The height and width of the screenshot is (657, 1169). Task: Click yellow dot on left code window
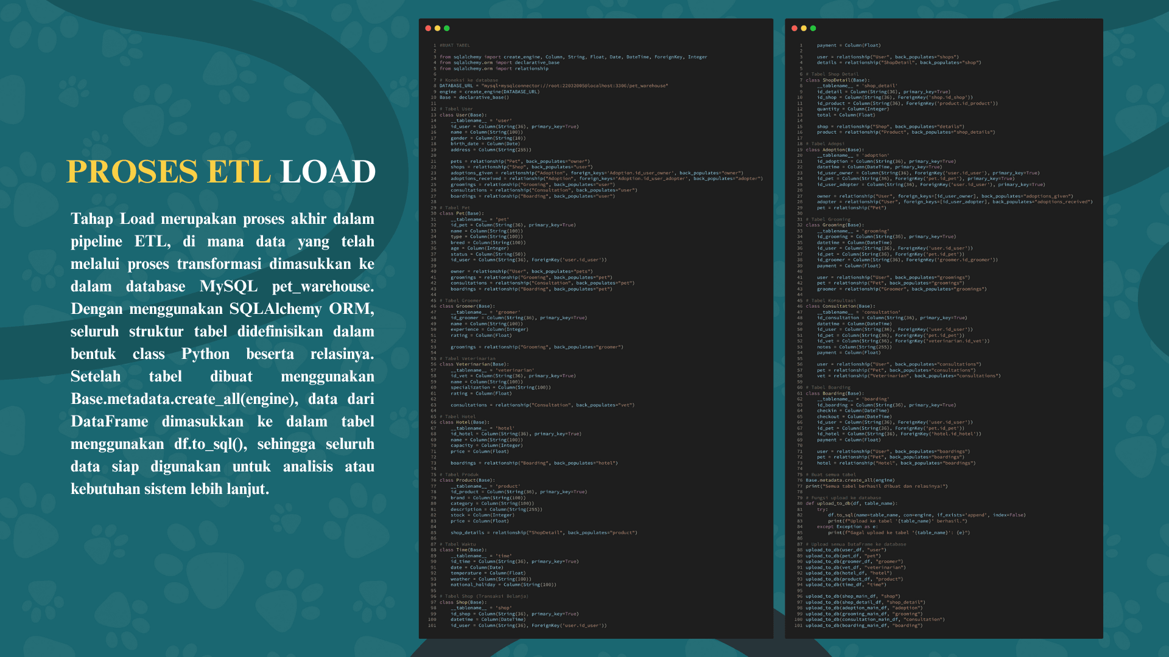point(437,29)
